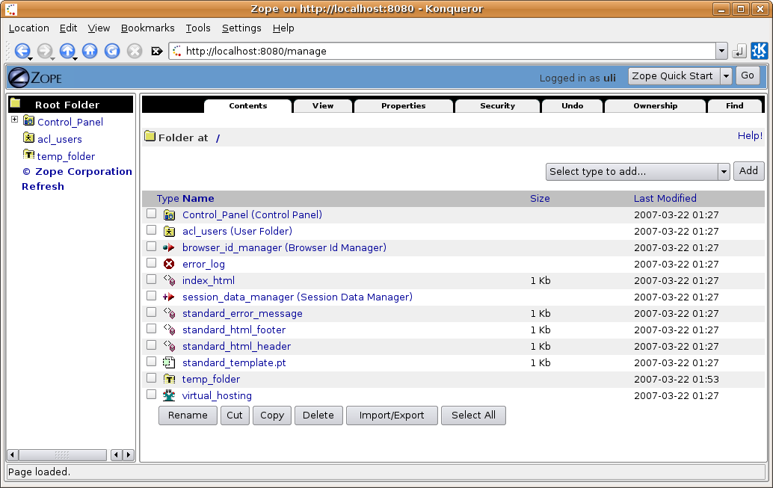
Task: Click the Root Folder icon in the sidebar
Action: 16,103
